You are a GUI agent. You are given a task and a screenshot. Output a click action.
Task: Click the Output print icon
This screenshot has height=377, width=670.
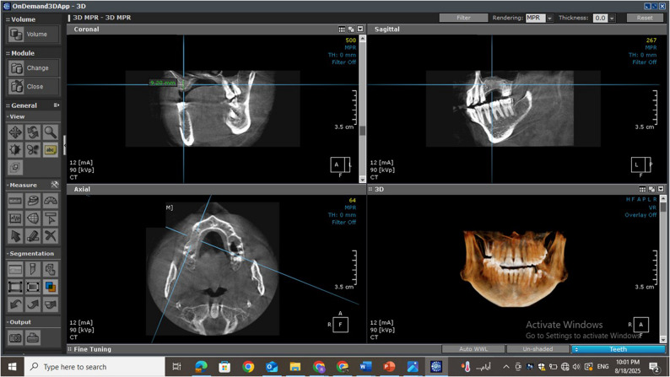[x=33, y=337]
